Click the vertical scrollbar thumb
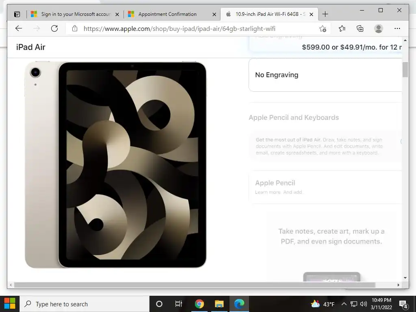 click(405, 69)
